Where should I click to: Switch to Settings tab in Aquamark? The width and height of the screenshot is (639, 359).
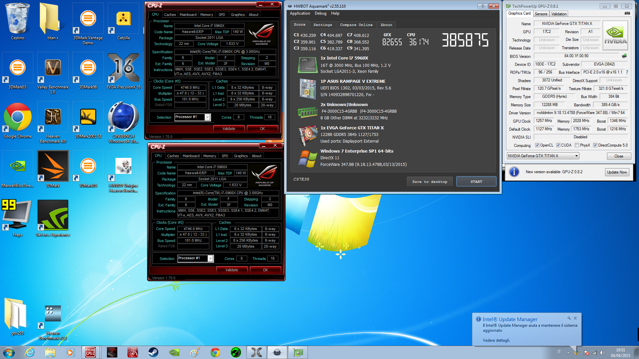(x=322, y=25)
